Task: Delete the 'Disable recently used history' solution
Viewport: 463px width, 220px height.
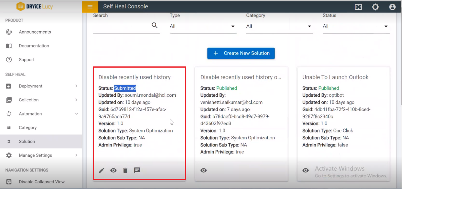Action: (125, 170)
